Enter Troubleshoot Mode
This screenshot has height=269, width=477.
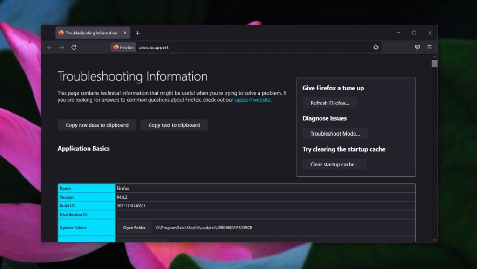[335, 133]
